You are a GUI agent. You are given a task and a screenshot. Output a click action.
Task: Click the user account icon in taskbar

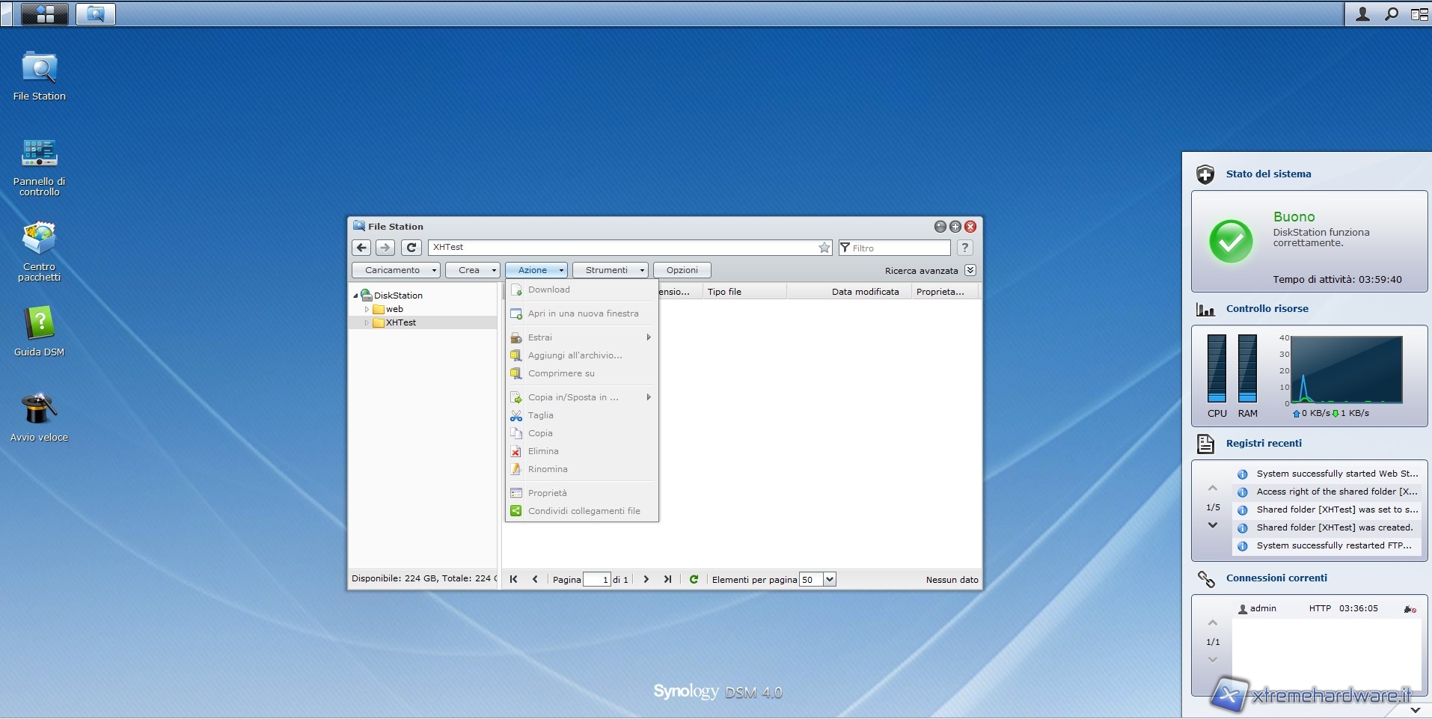click(1362, 13)
